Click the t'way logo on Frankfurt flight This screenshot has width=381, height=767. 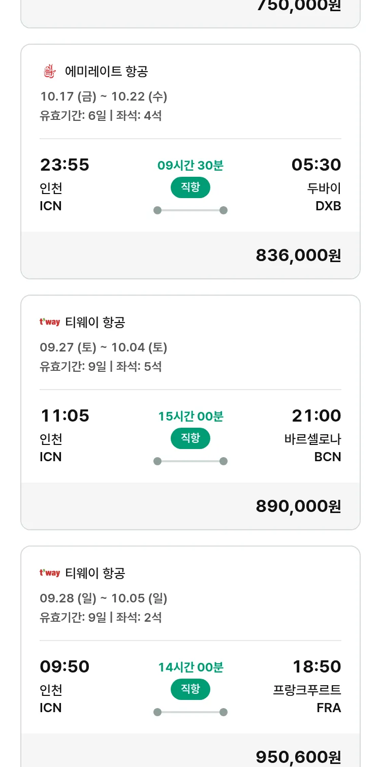click(x=50, y=573)
